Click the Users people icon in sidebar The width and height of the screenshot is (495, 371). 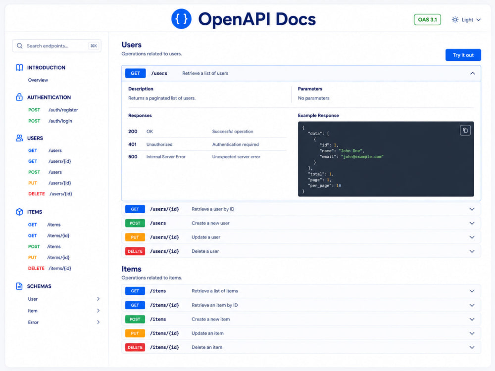tap(19, 138)
